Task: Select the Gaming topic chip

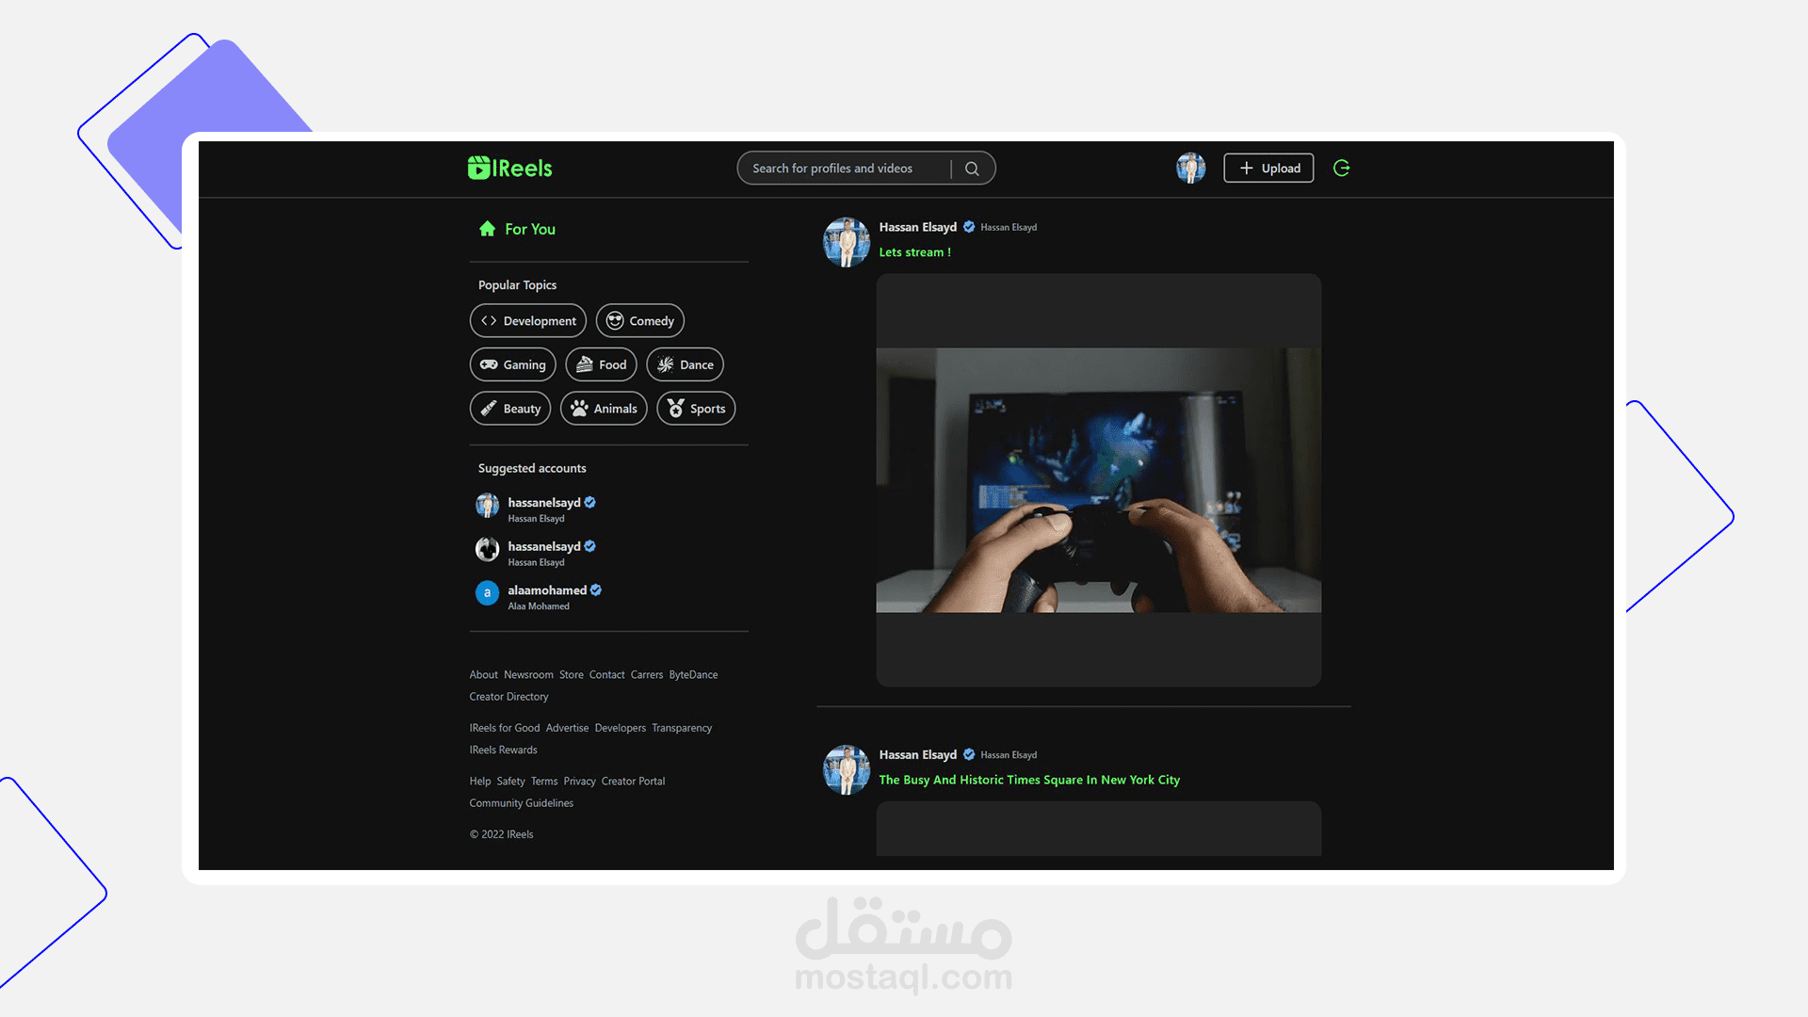Action: click(x=513, y=364)
